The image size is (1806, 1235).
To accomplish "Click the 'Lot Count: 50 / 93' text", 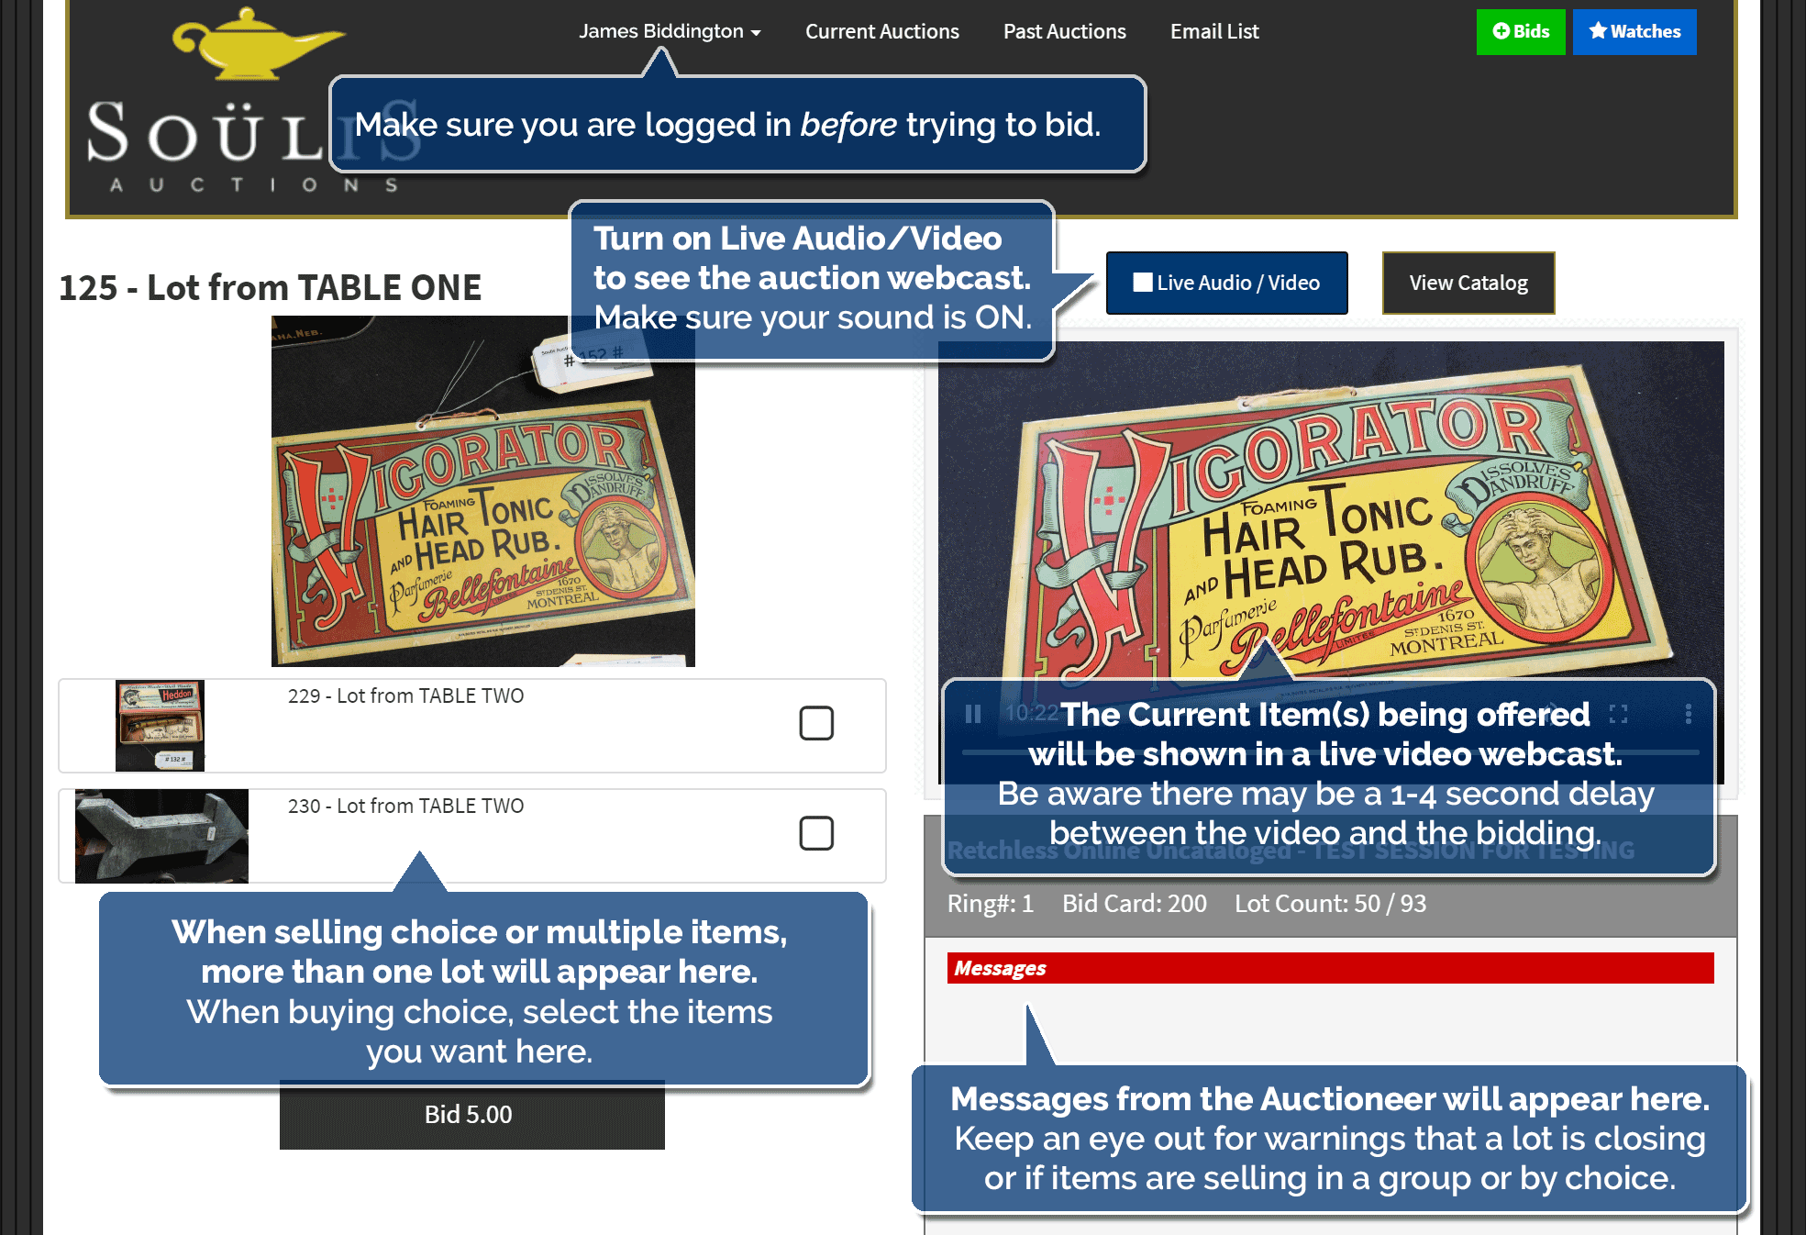I will click(x=1330, y=904).
